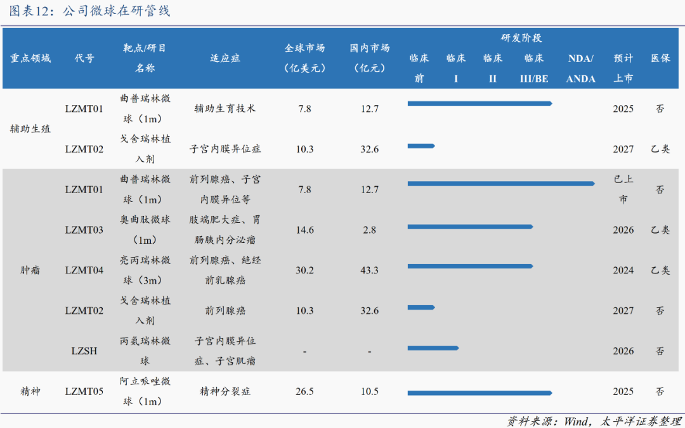
Task: Click the LZSH row progress bar
Action: click(433, 348)
